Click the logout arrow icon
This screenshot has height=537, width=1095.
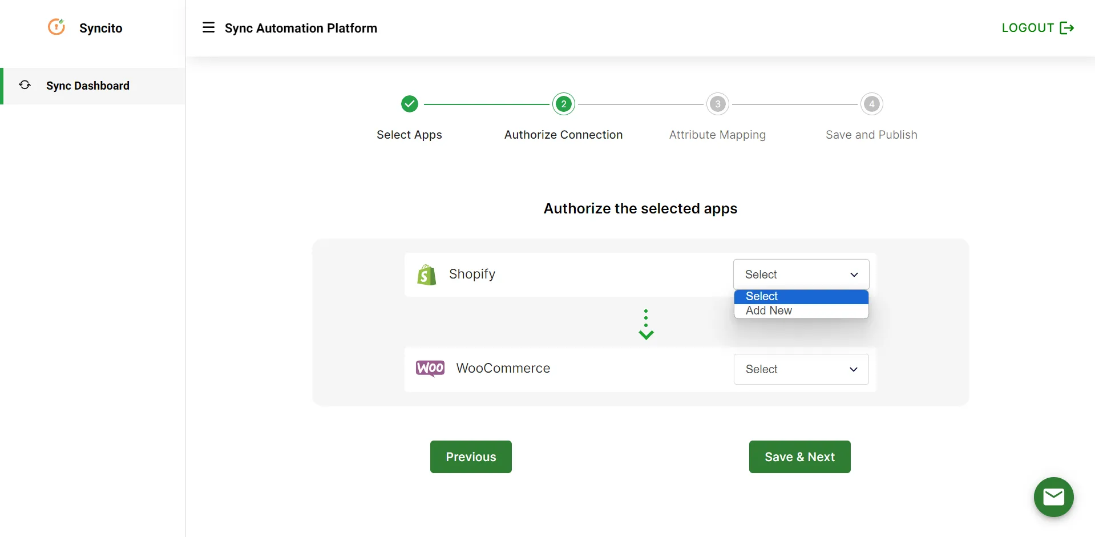tap(1068, 27)
